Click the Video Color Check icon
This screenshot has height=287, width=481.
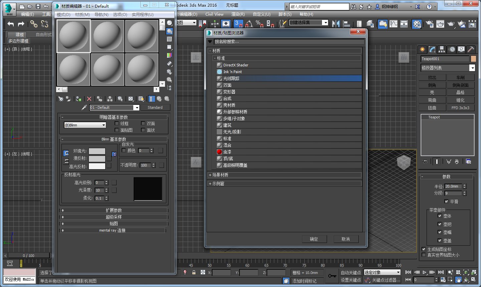(170, 55)
